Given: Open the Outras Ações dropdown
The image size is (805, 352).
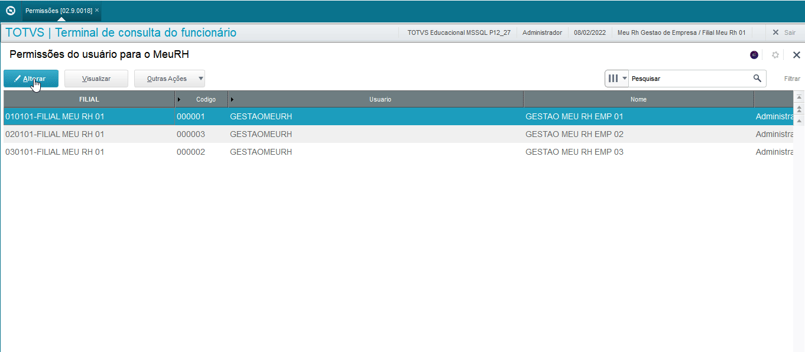Looking at the screenshot, I should (x=170, y=79).
